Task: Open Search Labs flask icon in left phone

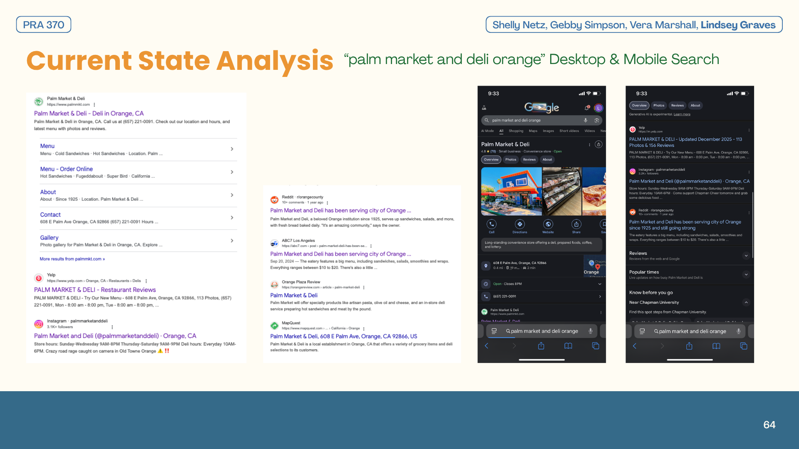Action: click(484, 108)
